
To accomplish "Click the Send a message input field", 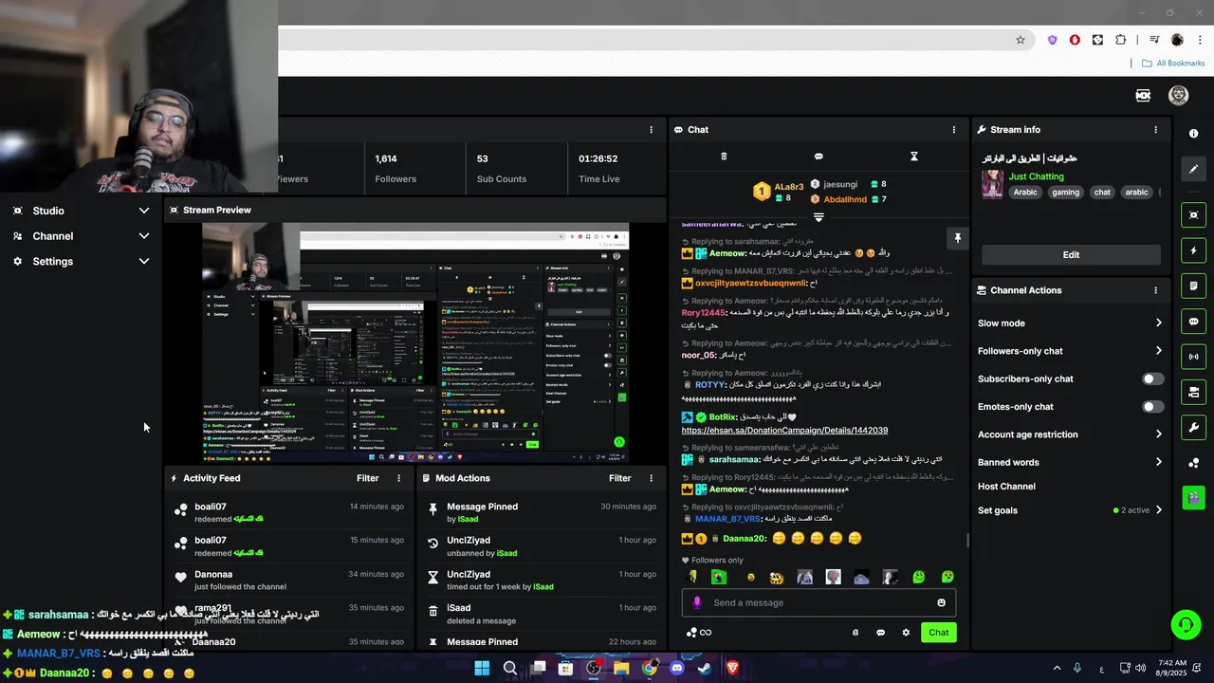I will pyautogui.click(x=819, y=602).
